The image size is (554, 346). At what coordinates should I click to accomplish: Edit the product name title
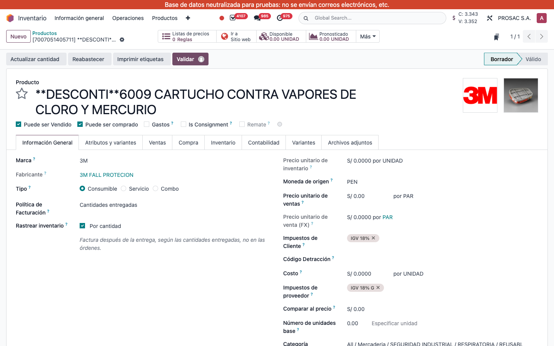click(x=196, y=102)
